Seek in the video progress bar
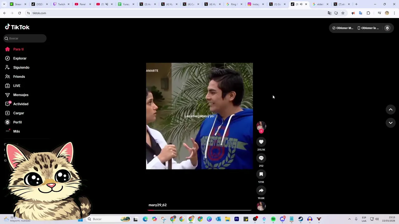Viewport: 399px width, 224px height. point(199,210)
